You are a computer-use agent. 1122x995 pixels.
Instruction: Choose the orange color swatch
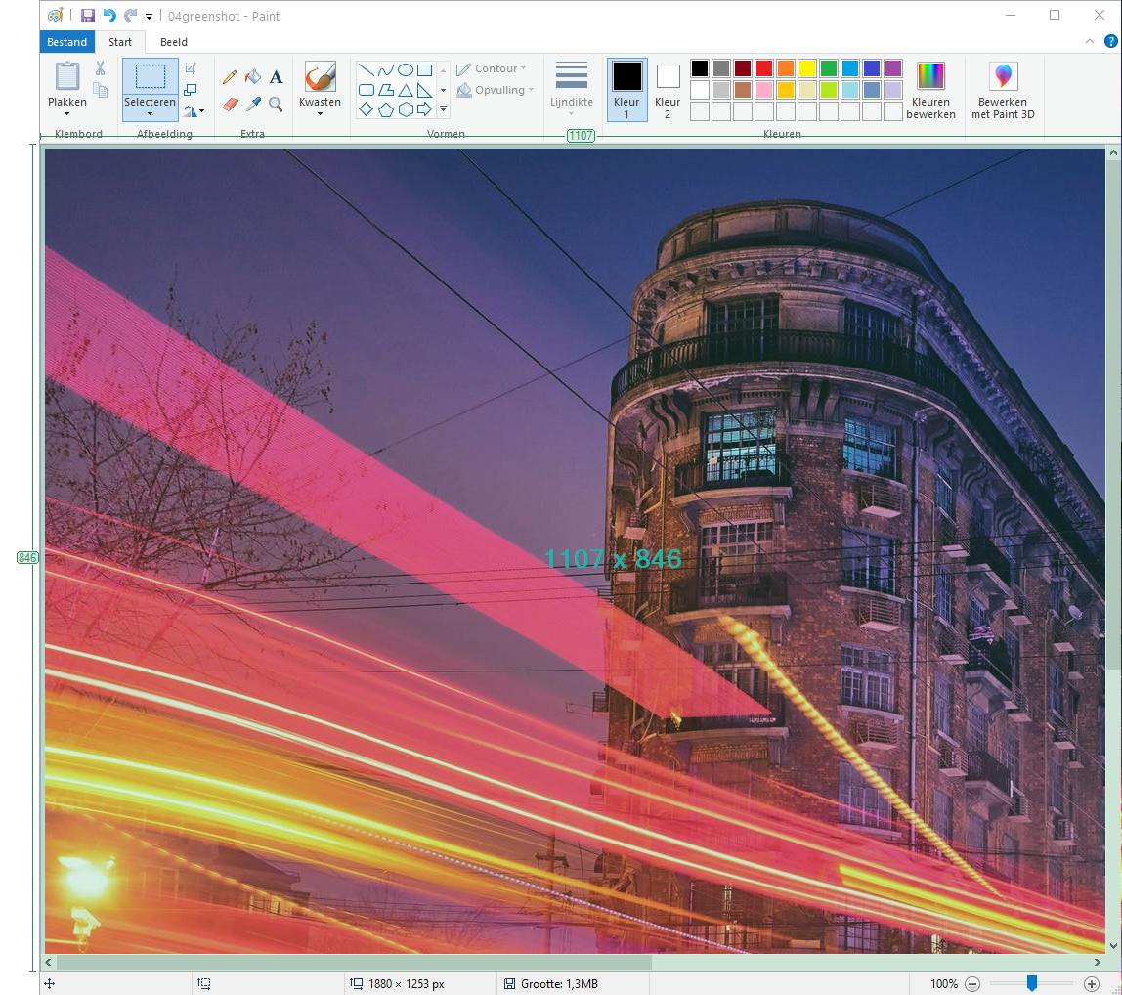tap(786, 68)
